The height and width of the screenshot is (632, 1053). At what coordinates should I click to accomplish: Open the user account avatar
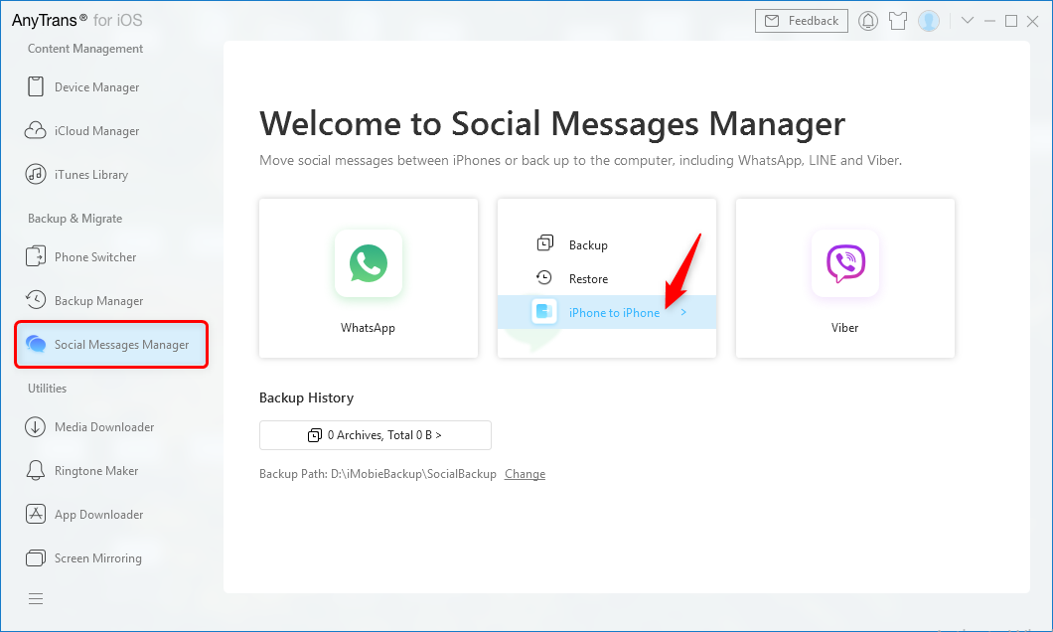pos(929,21)
